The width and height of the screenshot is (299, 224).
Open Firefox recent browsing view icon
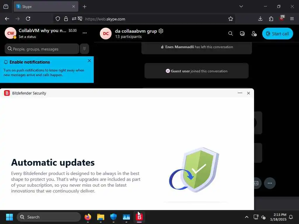[x=6, y=6]
